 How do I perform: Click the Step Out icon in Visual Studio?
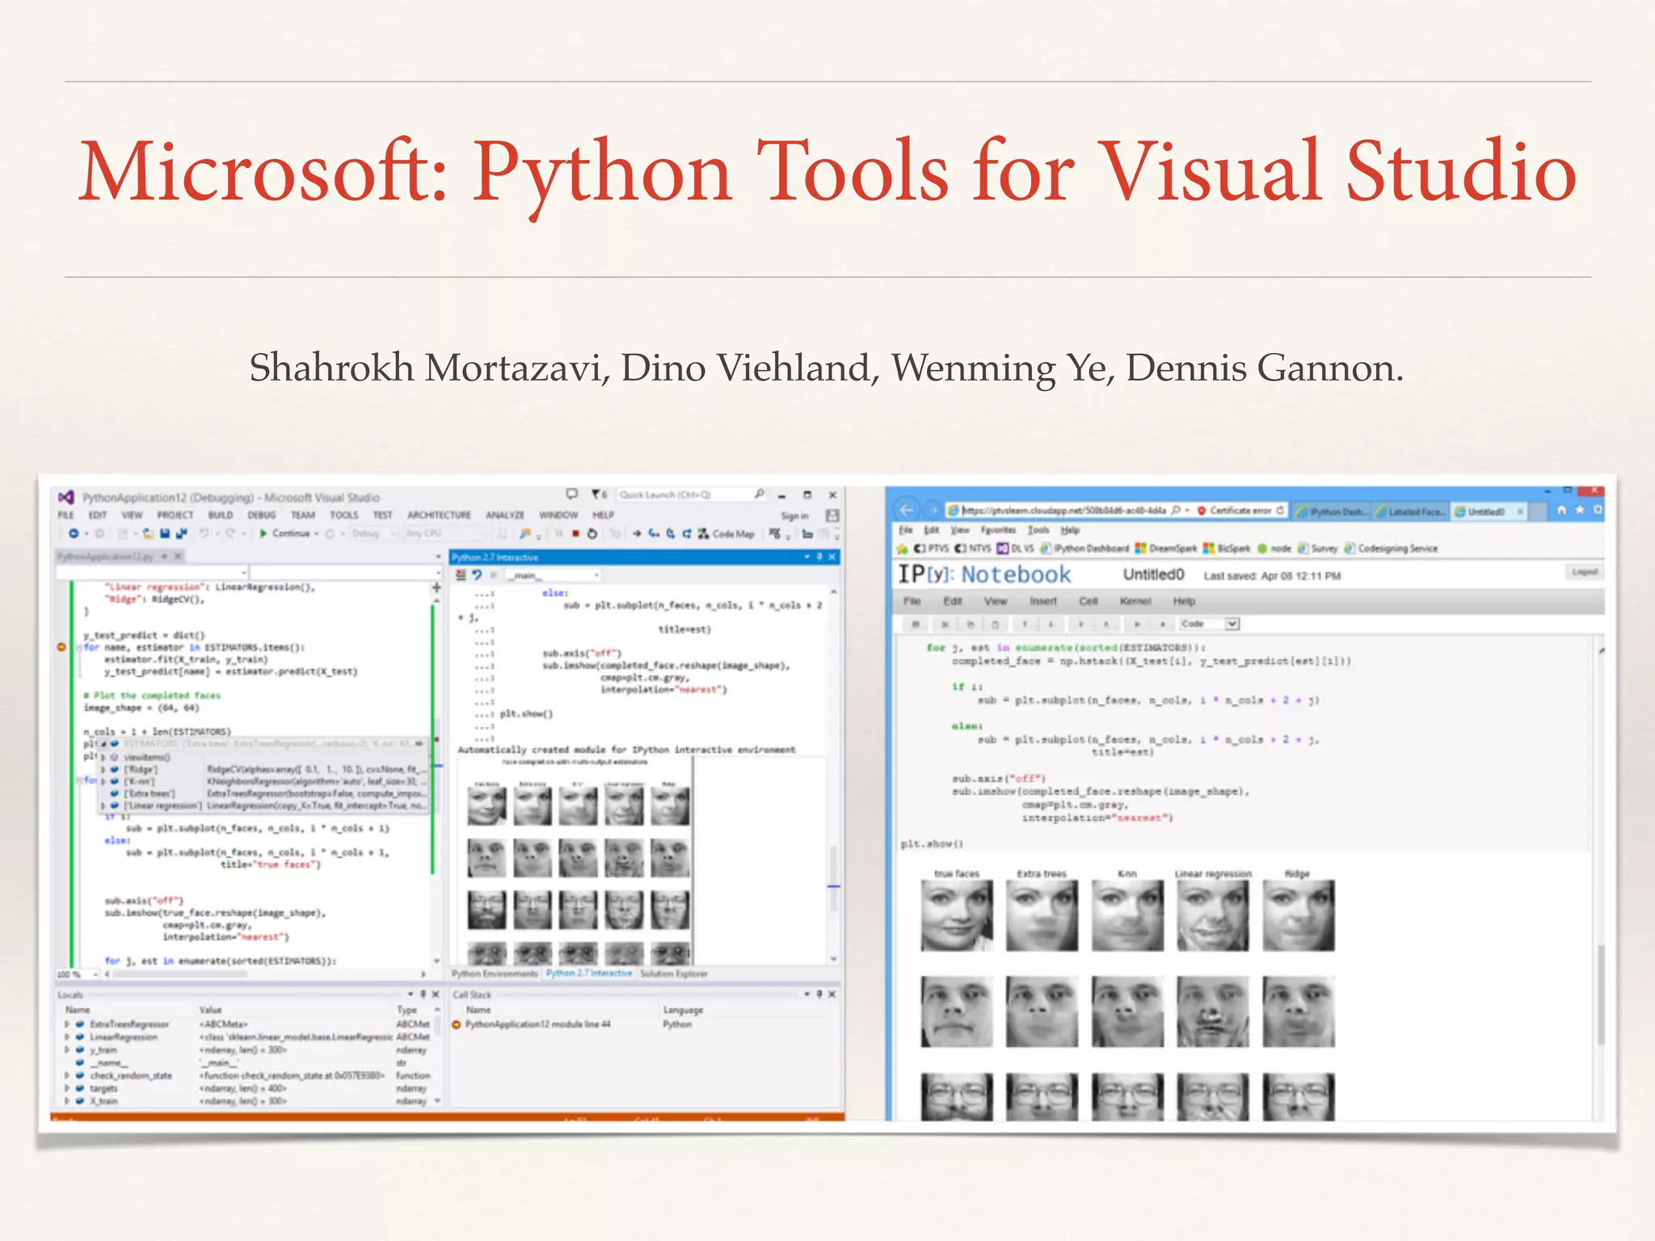(686, 533)
